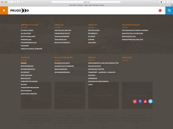Open Wir stellen uns vor
The width and height of the screenshot is (173, 129).
63,30
